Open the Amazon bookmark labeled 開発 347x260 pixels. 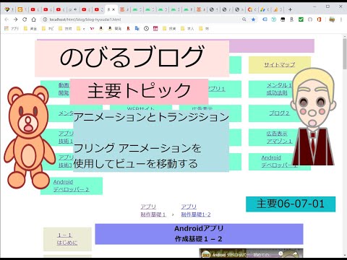pyautogui.click(x=115, y=28)
